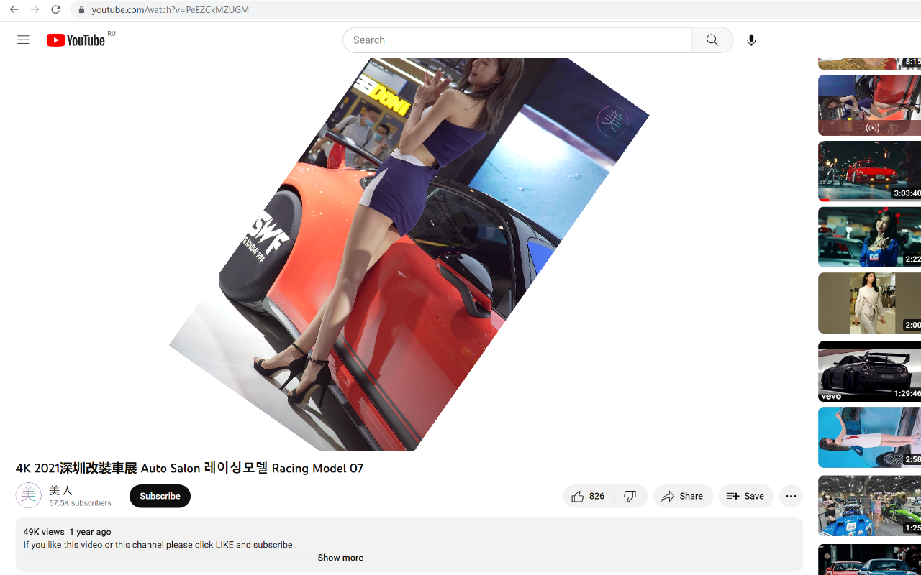Open the 美人 channel avatar

[x=29, y=495]
